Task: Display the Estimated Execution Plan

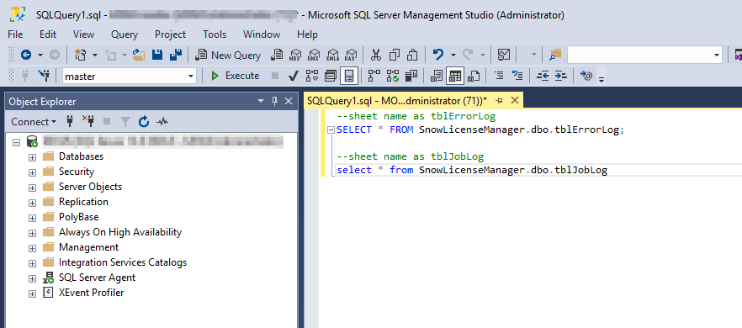Action: pyautogui.click(x=312, y=76)
